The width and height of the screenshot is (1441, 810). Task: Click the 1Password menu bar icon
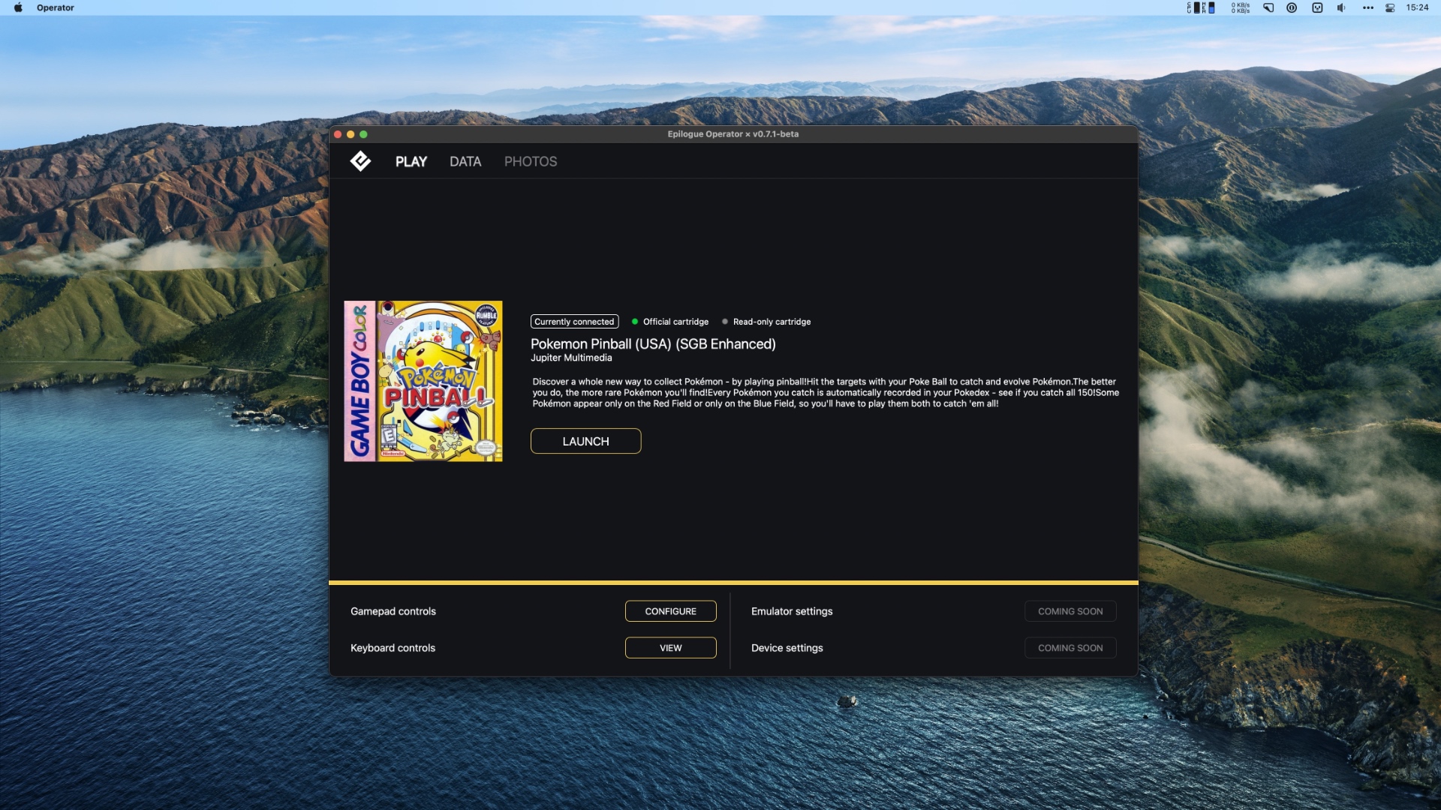tap(1292, 7)
